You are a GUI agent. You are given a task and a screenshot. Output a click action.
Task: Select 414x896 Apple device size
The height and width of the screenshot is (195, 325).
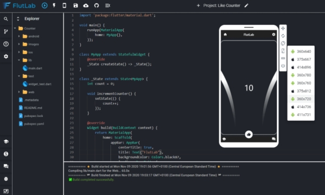301,67
